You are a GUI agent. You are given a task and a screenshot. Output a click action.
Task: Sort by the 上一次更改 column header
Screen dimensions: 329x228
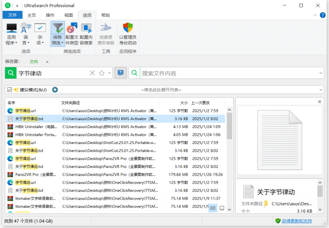coord(207,103)
